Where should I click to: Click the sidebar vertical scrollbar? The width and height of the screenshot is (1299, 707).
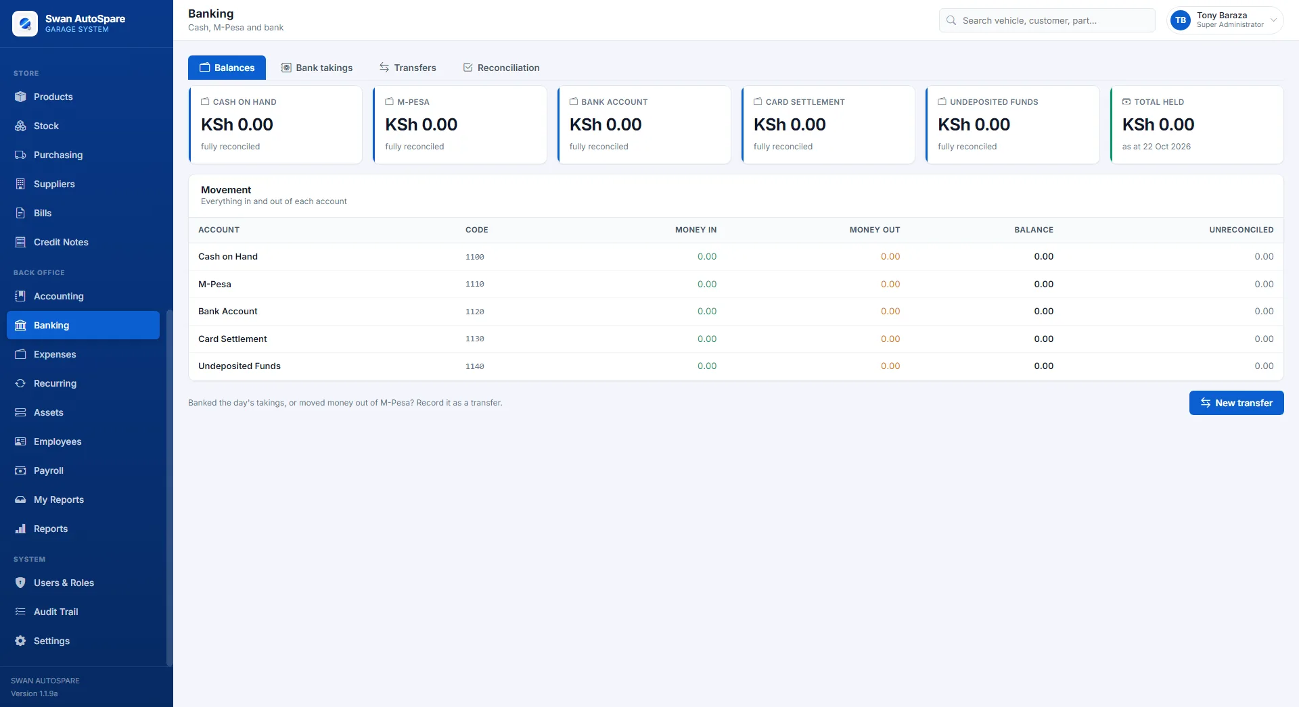tap(169, 487)
